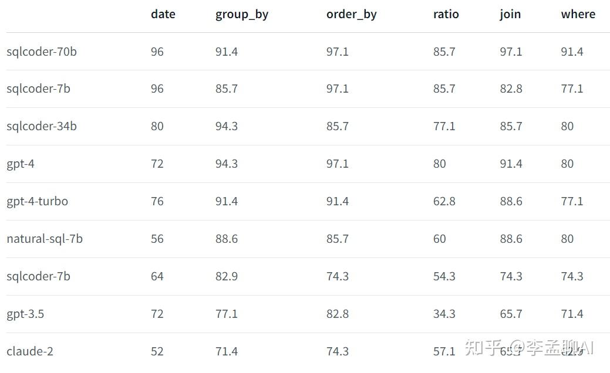Click sqlcoder-34b group_by value 94.3

227,126
